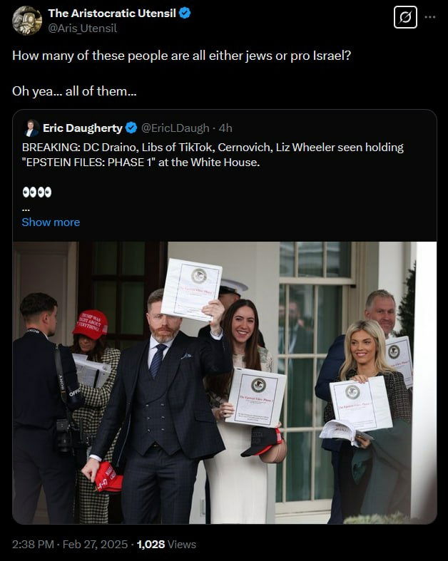The width and height of the screenshot is (448, 561).
Task: Click the ellipsis above Show more
Action: pos(26,209)
